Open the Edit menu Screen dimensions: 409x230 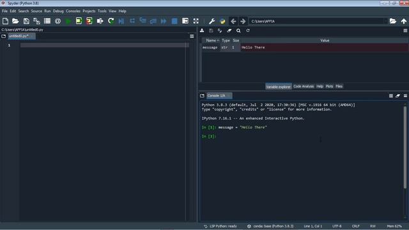[x=13, y=11]
